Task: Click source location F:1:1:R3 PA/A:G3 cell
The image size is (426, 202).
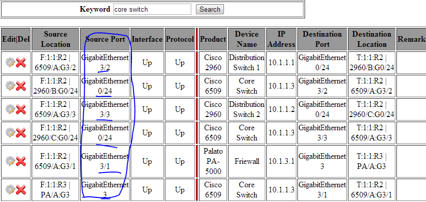Action: (x=56, y=190)
